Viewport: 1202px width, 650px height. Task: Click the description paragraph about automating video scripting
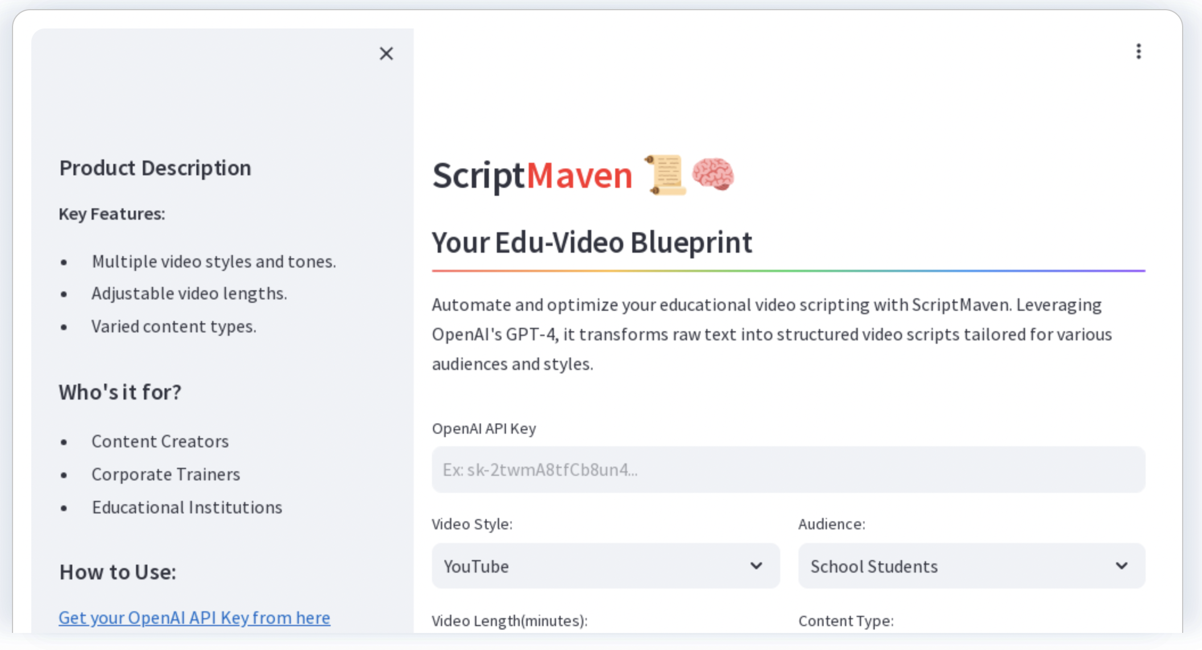click(772, 334)
